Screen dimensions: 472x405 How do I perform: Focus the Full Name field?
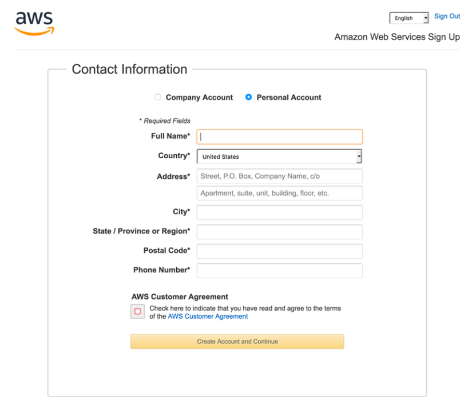click(x=279, y=137)
